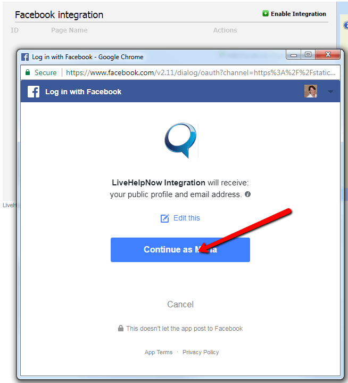Viewport: 348px width, 383px height.
Task: Click the Continue as Maria button
Action: click(x=180, y=250)
